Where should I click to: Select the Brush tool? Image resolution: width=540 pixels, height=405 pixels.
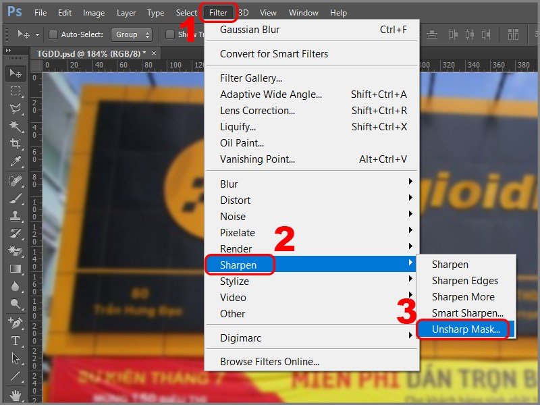pyautogui.click(x=16, y=198)
